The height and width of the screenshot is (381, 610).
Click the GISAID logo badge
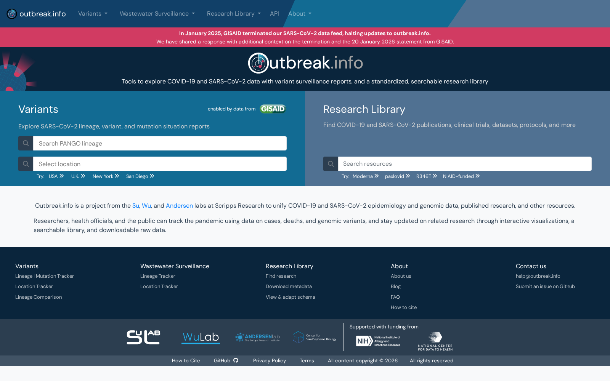[273, 109]
